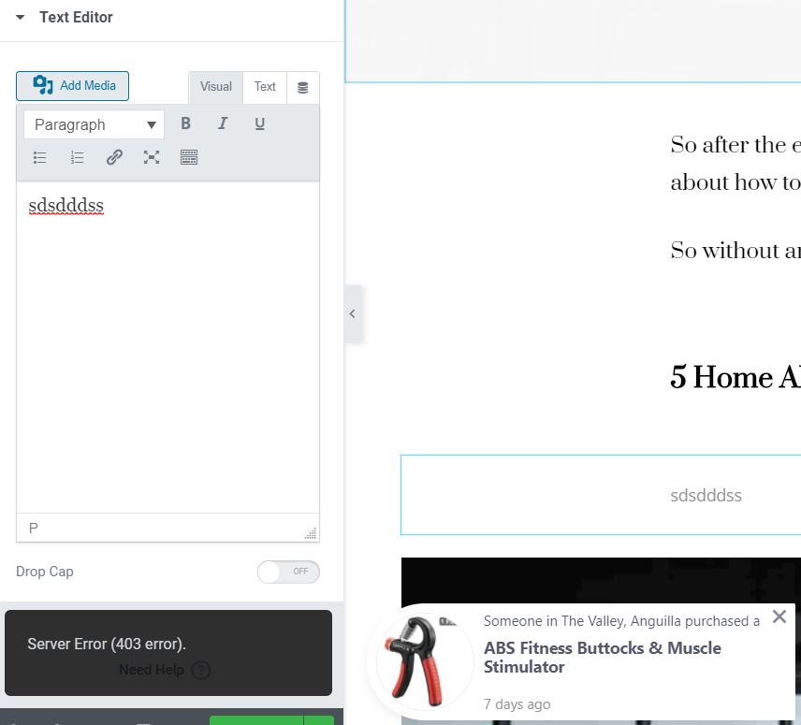The image size is (801, 725).
Task: Toggle the Drop Cap switch on
Action: [288, 572]
